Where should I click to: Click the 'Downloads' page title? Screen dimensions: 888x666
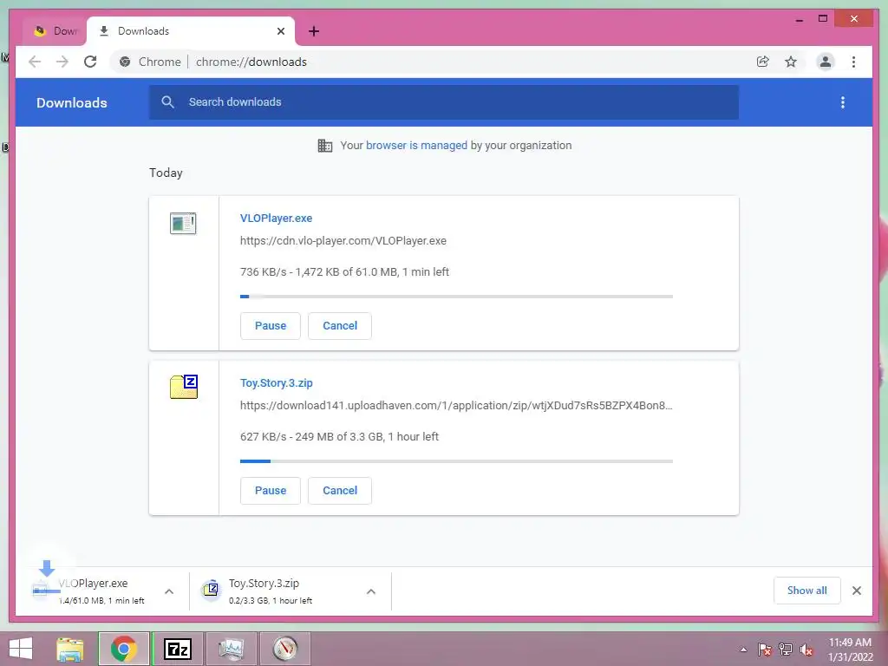pyautogui.click(x=72, y=102)
